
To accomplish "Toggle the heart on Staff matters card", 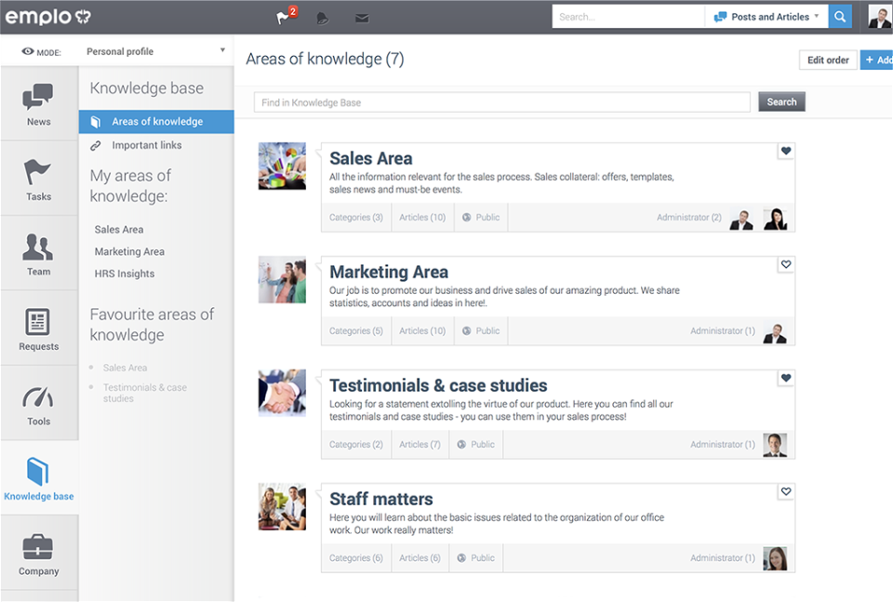I will pos(785,491).
